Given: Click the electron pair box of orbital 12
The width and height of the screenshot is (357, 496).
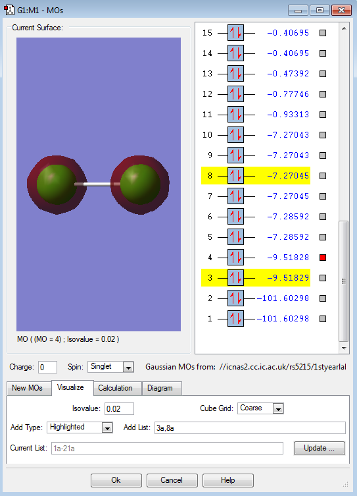Looking at the screenshot, I should (235, 94).
